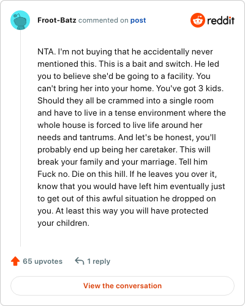Image resolution: width=245 pixels, height=306 pixels.
Task: Click the line 'to get out of this awful situation'
Action: click(x=127, y=198)
